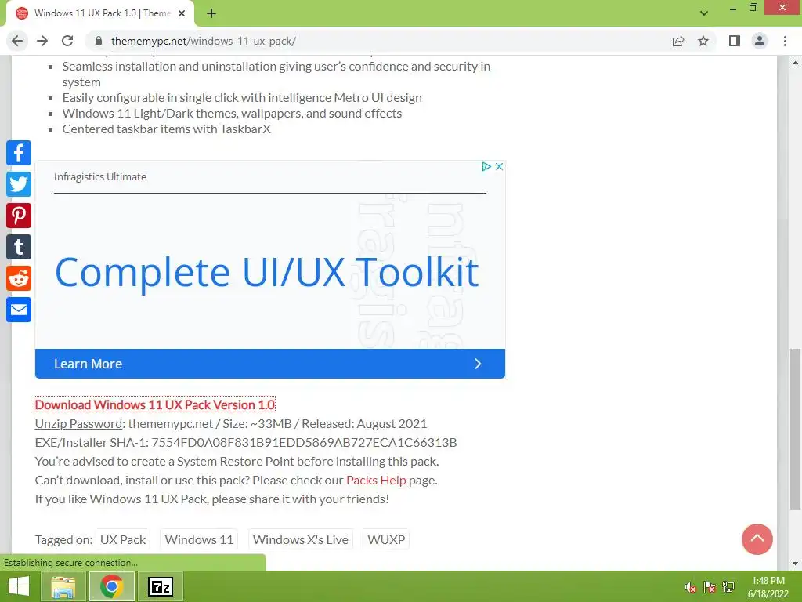Screen dimensions: 802x602
Task: Open network status tray icon
Action: pyautogui.click(x=728, y=588)
